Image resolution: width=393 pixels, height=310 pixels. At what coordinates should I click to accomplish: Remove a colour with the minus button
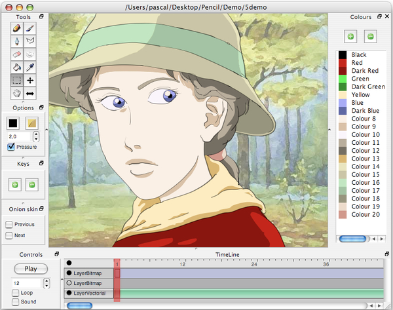(x=370, y=35)
